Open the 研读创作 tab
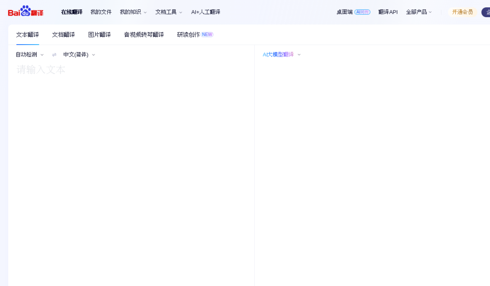490x286 pixels. [195, 34]
